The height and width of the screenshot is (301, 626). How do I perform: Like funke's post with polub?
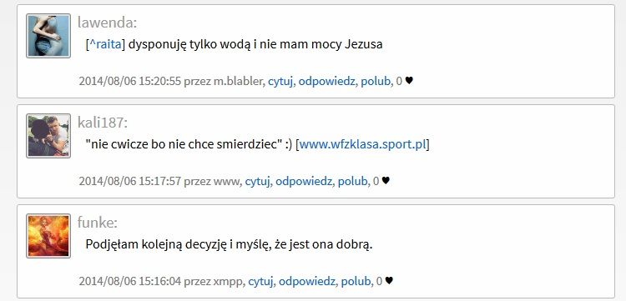pos(356,282)
